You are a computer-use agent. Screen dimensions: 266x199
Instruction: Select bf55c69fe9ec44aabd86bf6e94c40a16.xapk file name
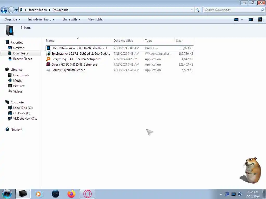[x=79, y=48]
